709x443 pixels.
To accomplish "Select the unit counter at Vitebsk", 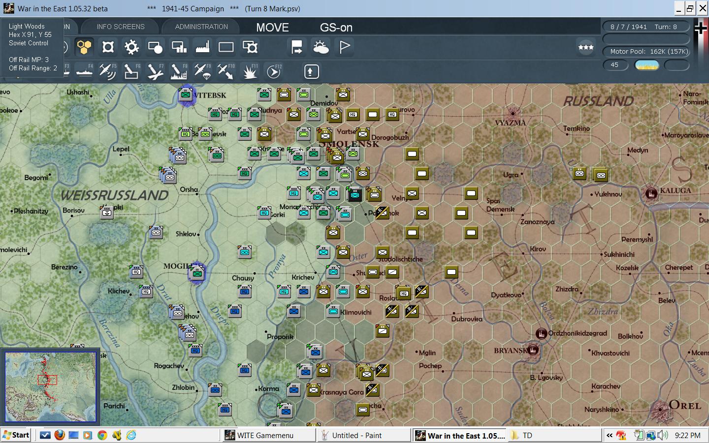I will (186, 95).
